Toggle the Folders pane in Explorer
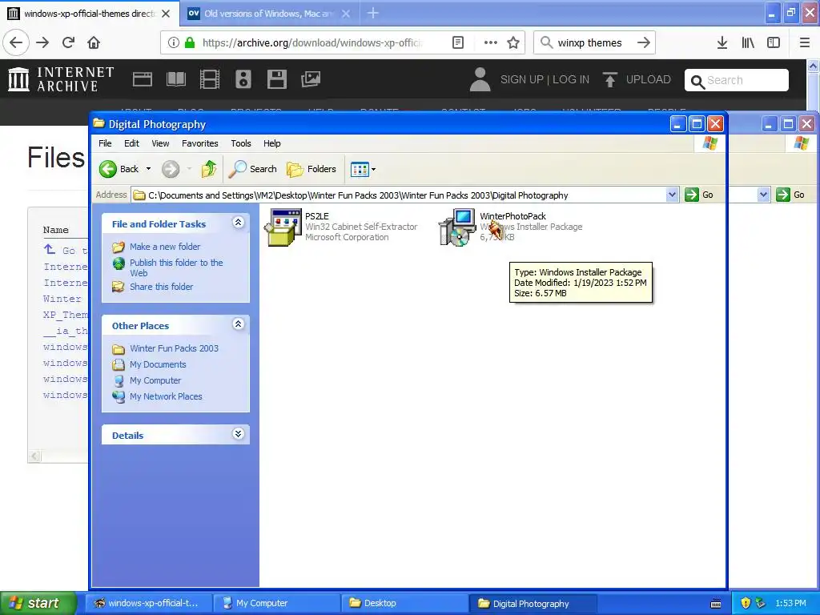820x615 pixels. (x=312, y=169)
